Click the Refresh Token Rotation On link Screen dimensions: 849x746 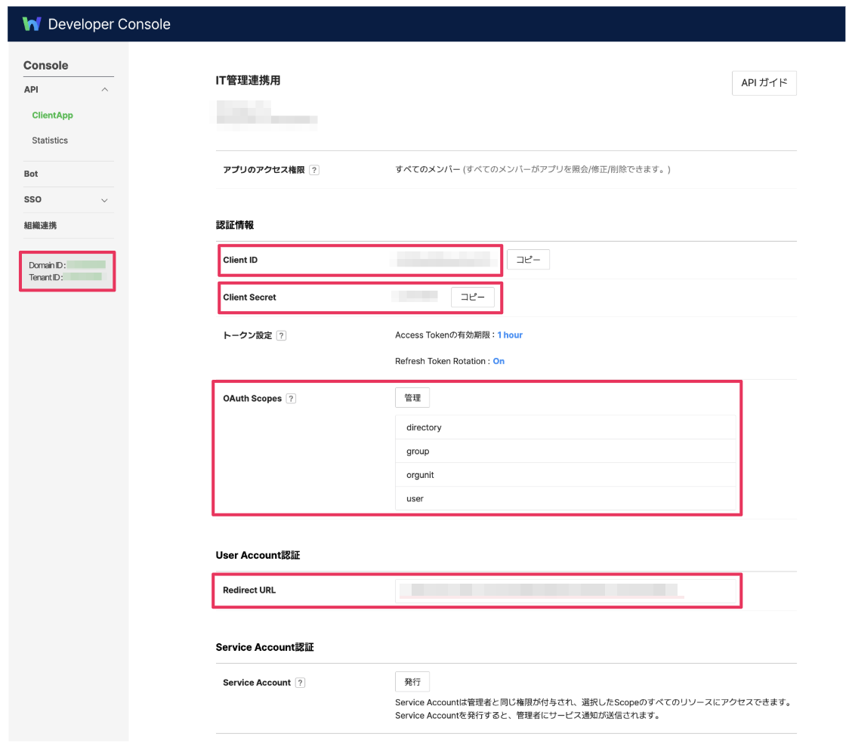point(499,361)
